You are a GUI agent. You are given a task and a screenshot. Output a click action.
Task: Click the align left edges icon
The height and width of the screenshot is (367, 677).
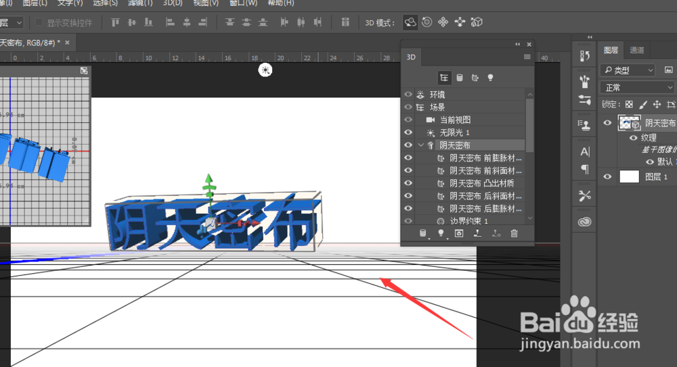tap(170, 22)
